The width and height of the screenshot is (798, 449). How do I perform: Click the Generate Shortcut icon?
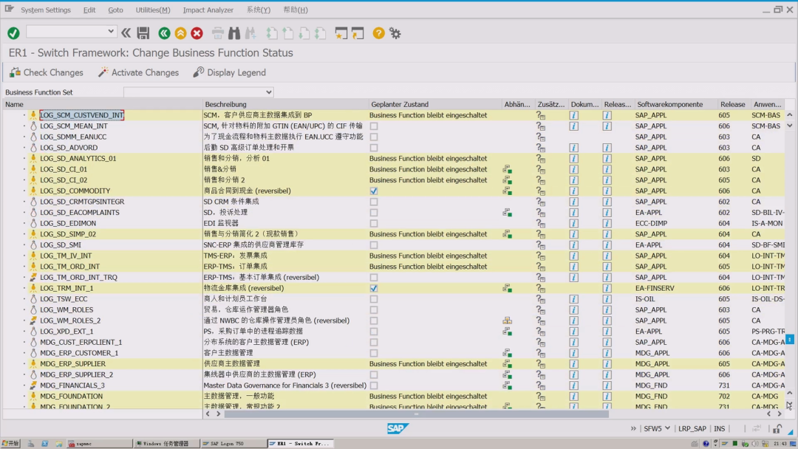click(x=358, y=33)
